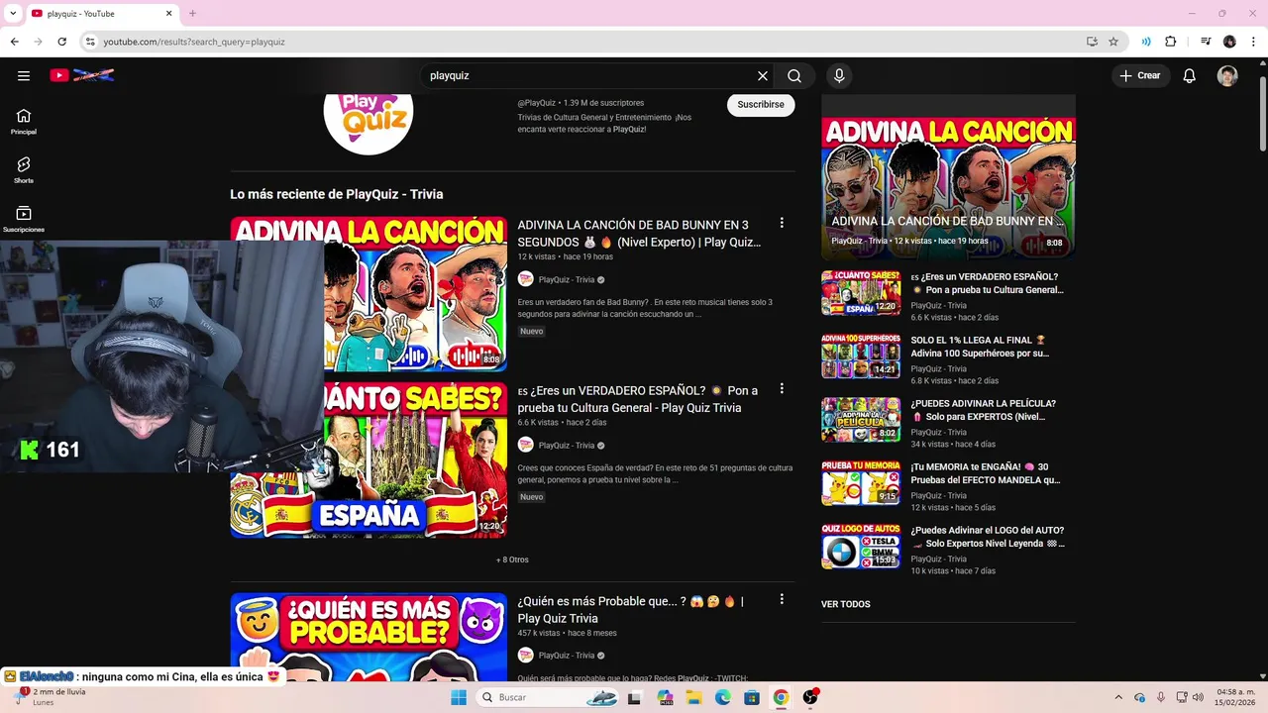Screen dimensions: 1268x713
Task: Open the Windows Start menu
Action: coord(458,697)
